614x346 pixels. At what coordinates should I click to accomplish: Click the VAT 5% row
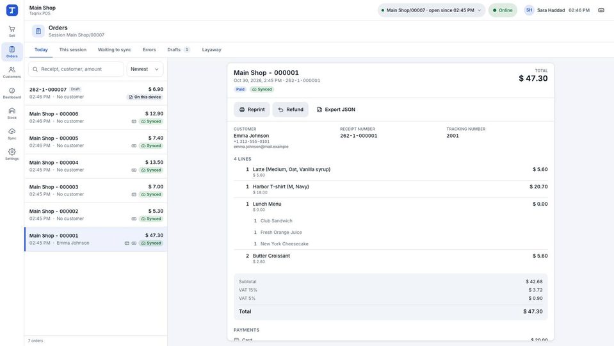391,298
